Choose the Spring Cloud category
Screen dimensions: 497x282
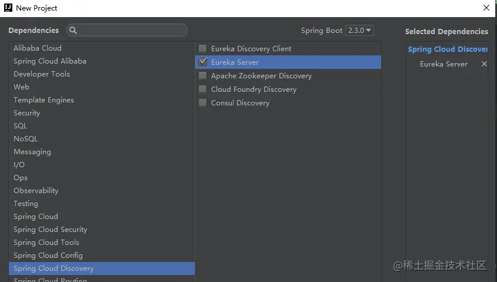click(x=101, y=216)
